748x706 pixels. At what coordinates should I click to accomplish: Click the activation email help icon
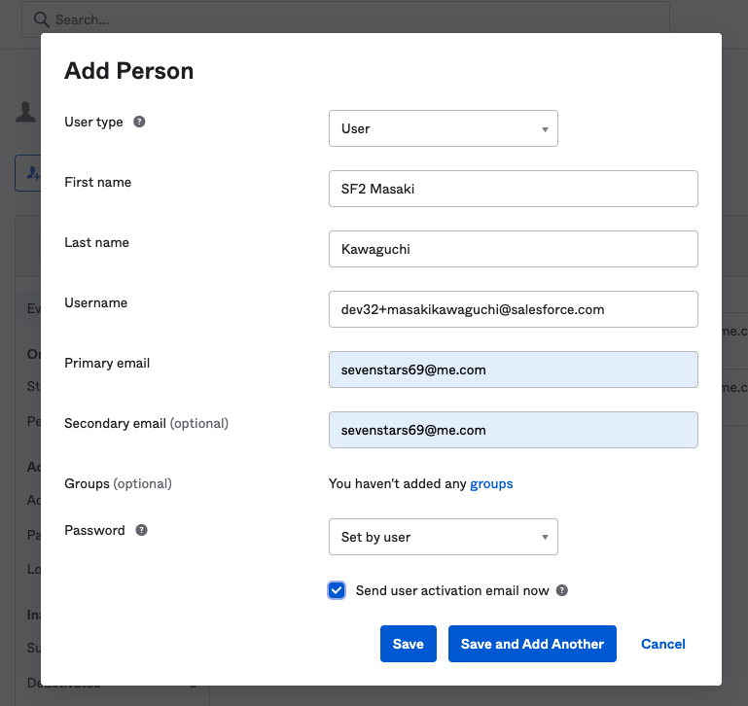[562, 591]
